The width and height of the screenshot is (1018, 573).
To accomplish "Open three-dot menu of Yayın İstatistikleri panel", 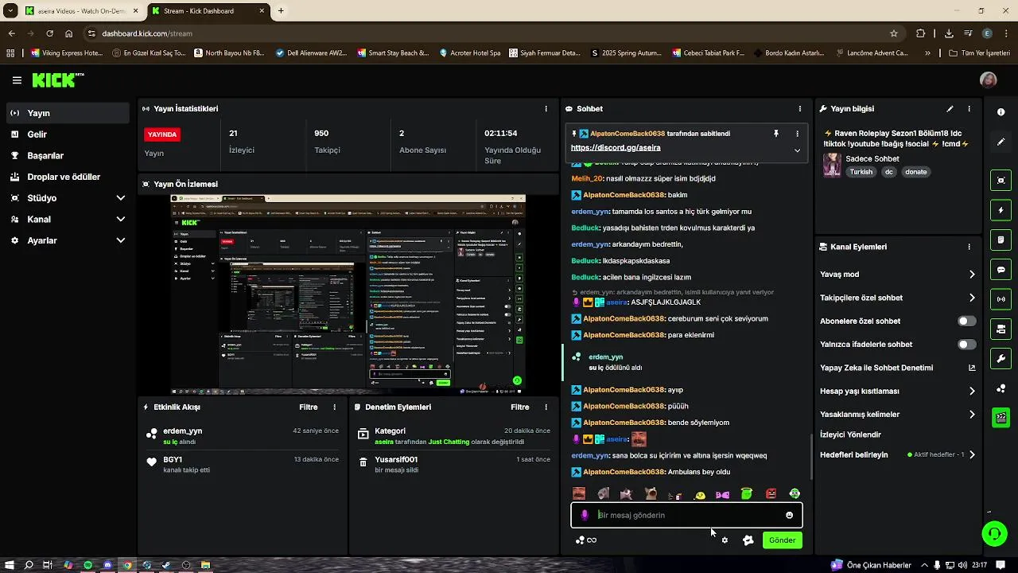I will click(x=546, y=109).
